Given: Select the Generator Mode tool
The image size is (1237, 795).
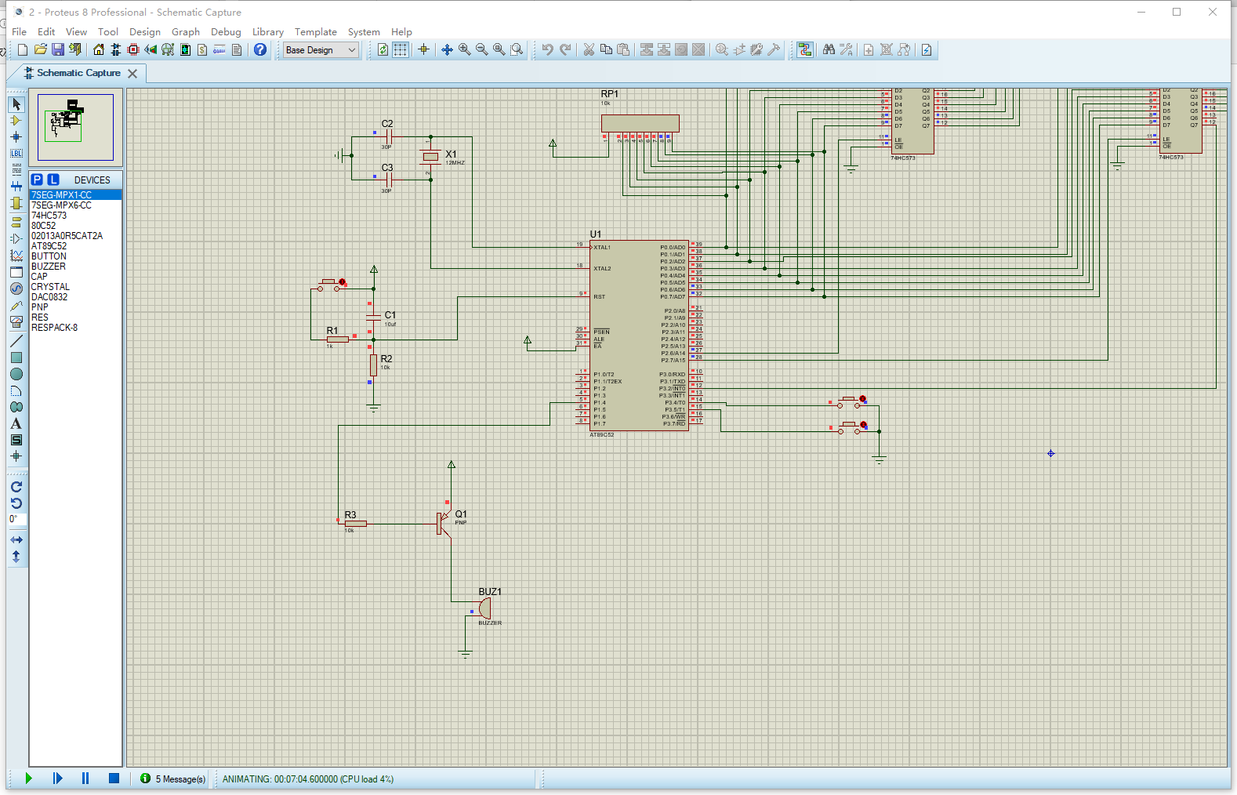Looking at the screenshot, I should click(16, 289).
